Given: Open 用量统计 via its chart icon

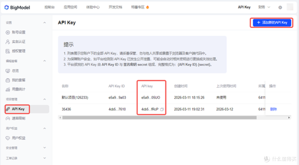Looking at the screenshot, I should coord(8,89).
